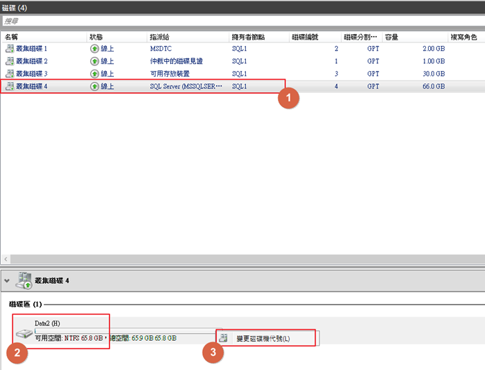Select the 叢集磁碟 2 witness disk row
This screenshot has width=485, height=370.
click(208, 61)
